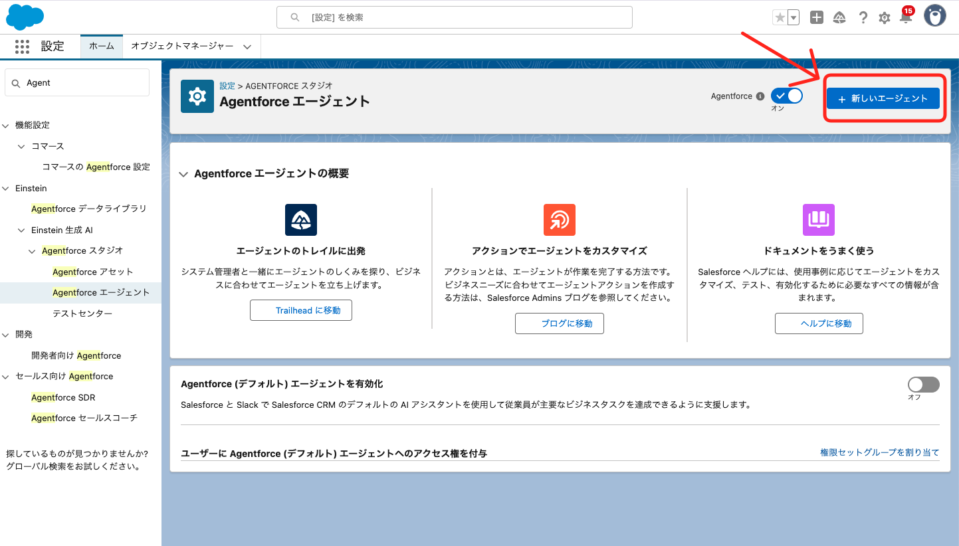Open Agentforce アセット

93,272
